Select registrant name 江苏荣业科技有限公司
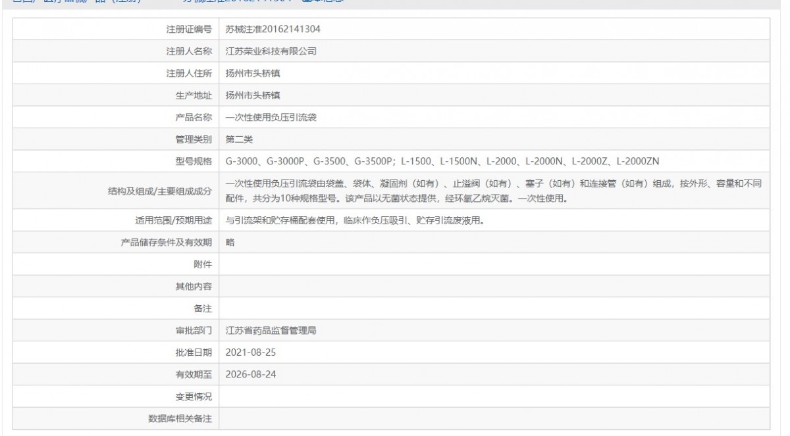Image resolution: width=790 pixels, height=436 pixels. tap(271, 51)
